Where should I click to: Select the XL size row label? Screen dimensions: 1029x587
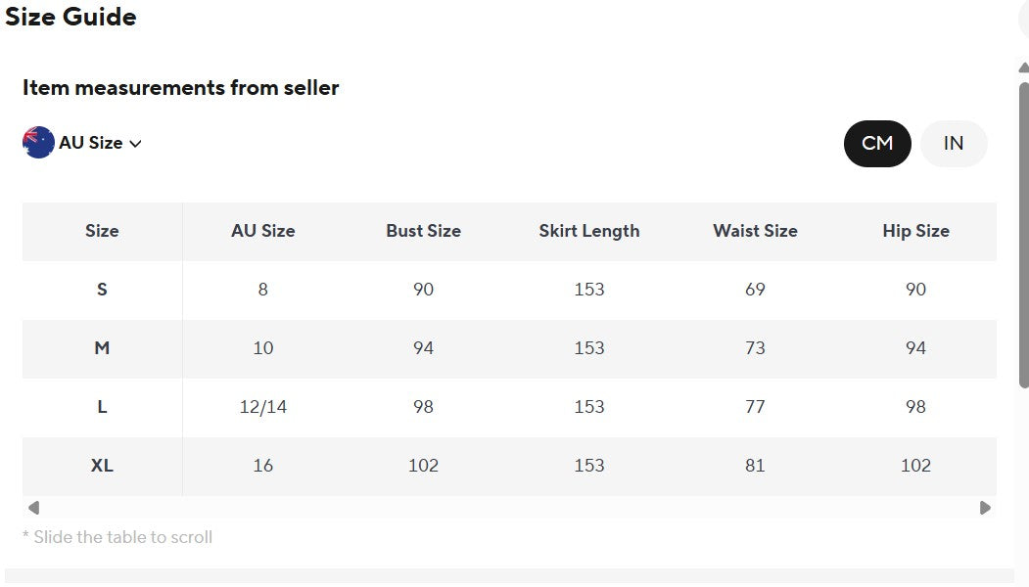(x=102, y=465)
